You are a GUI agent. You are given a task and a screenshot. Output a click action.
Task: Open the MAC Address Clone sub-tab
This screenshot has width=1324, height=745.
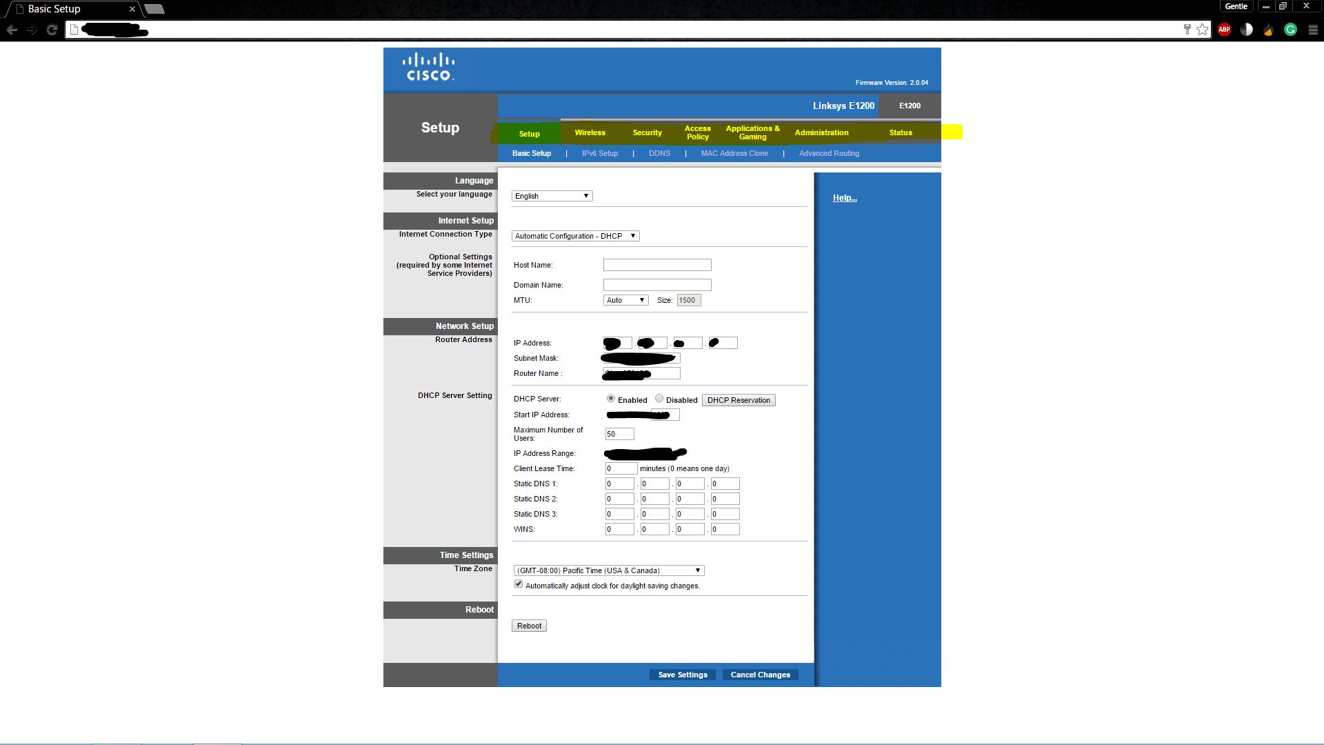click(734, 153)
